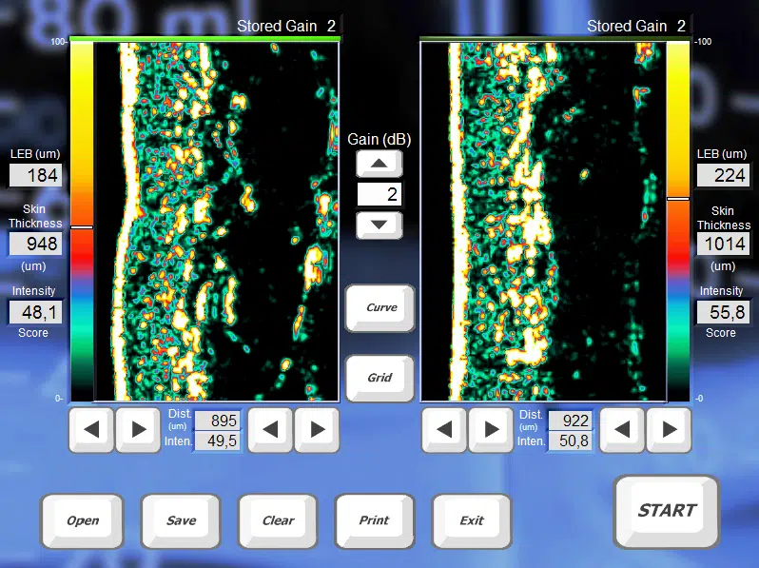Click the right scan's first right-arrow button

pos(491,430)
